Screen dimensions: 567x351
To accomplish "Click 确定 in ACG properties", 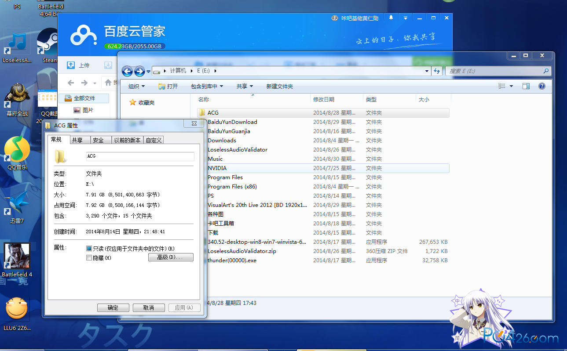I will (113, 308).
